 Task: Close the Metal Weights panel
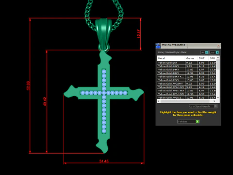[x=218, y=46]
